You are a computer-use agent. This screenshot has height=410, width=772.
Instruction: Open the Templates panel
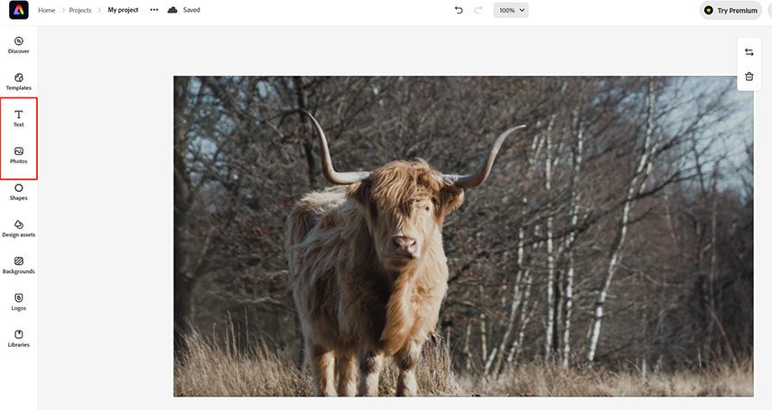[18, 82]
